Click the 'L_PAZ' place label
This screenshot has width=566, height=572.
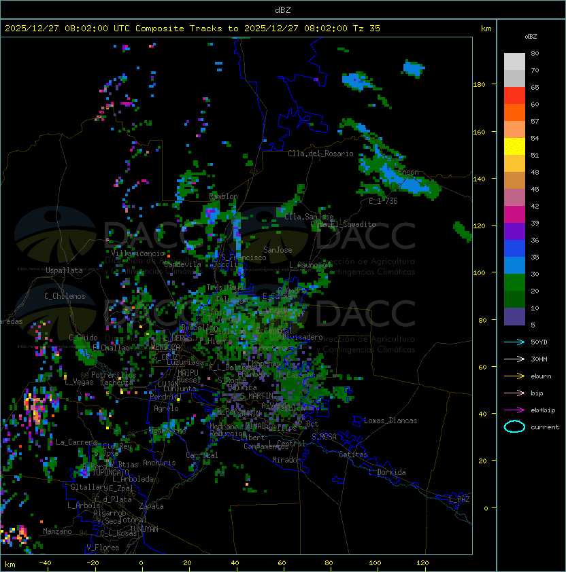[x=459, y=499]
